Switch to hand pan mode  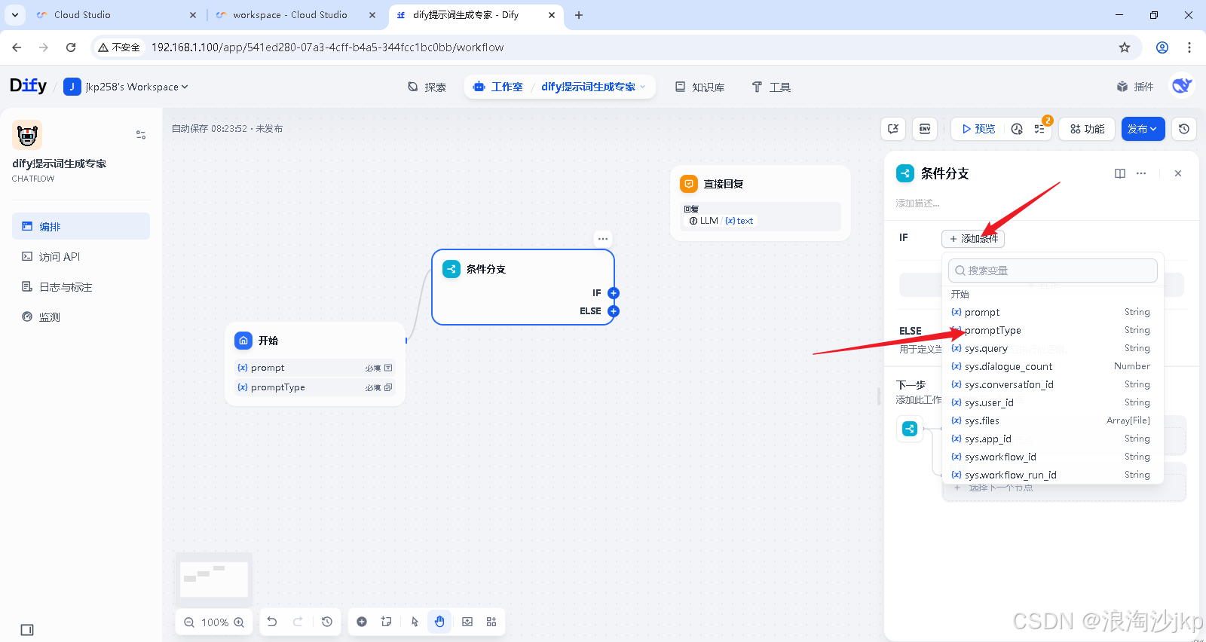click(439, 622)
